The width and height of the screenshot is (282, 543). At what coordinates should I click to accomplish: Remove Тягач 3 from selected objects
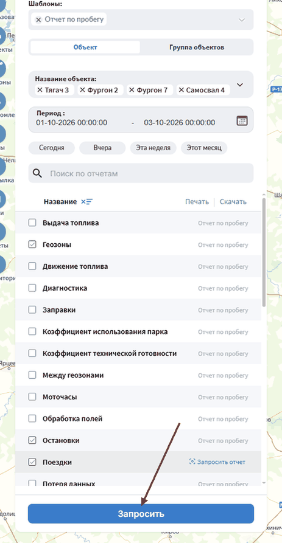tap(40, 91)
